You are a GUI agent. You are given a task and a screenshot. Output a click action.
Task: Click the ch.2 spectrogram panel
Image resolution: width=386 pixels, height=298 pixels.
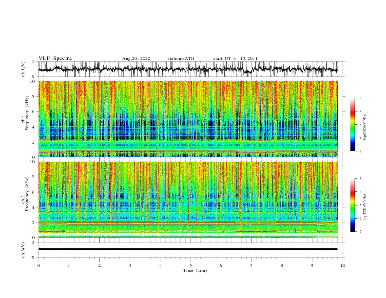(188, 200)
